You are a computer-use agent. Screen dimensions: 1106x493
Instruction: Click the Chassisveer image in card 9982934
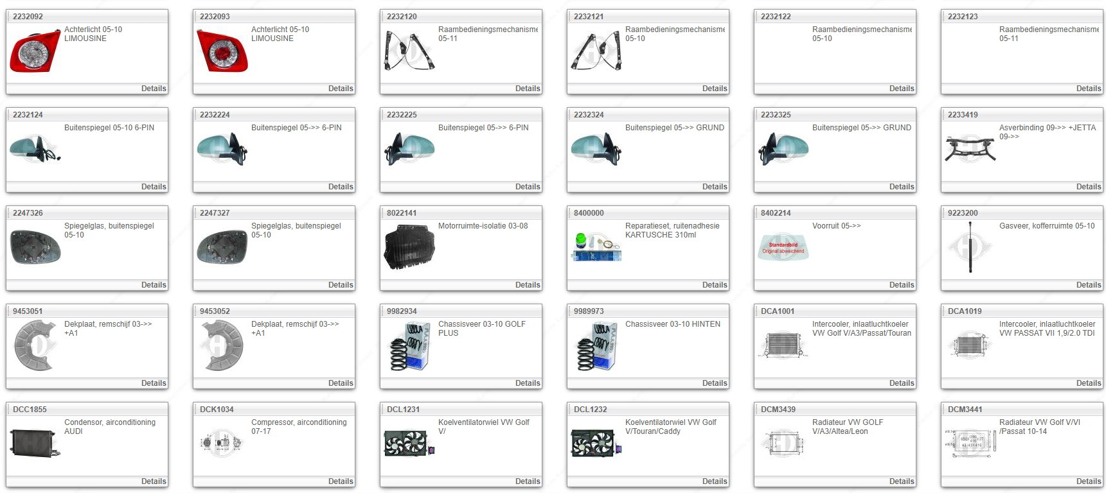[x=409, y=346]
